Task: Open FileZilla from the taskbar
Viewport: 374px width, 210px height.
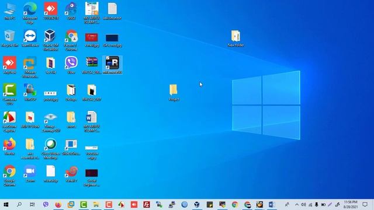Action: coord(147,205)
